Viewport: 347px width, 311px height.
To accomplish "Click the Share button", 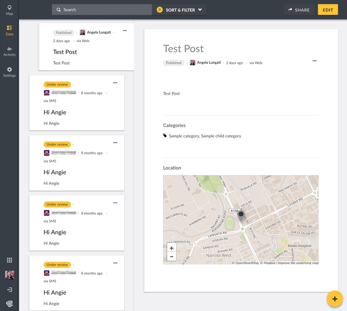I will click(299, 10).
